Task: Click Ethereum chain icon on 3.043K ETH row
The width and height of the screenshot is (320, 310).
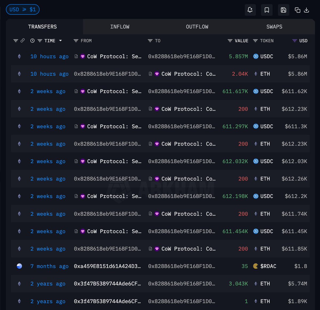Action: click(x=19, y=284)
